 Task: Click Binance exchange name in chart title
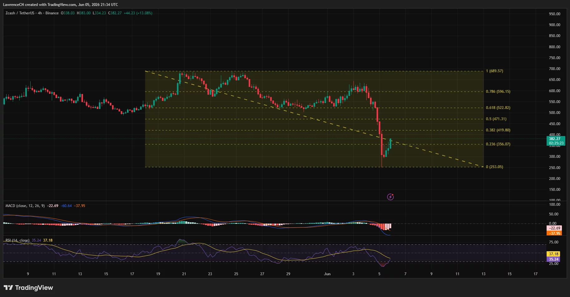[x=52, y=13]
